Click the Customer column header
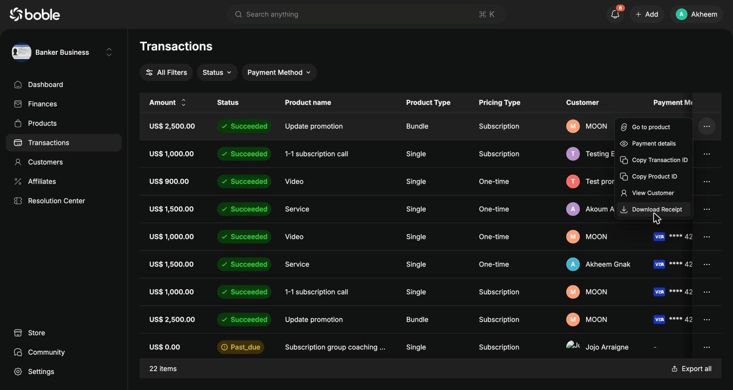The image size is (733, 390). pos(582,102)
